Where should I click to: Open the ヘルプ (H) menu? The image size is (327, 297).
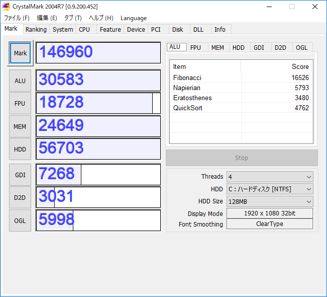point(101,18)
